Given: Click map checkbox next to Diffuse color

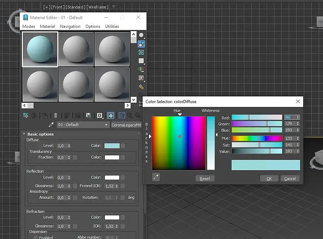Looking at the screenshot, I should 123,146.
